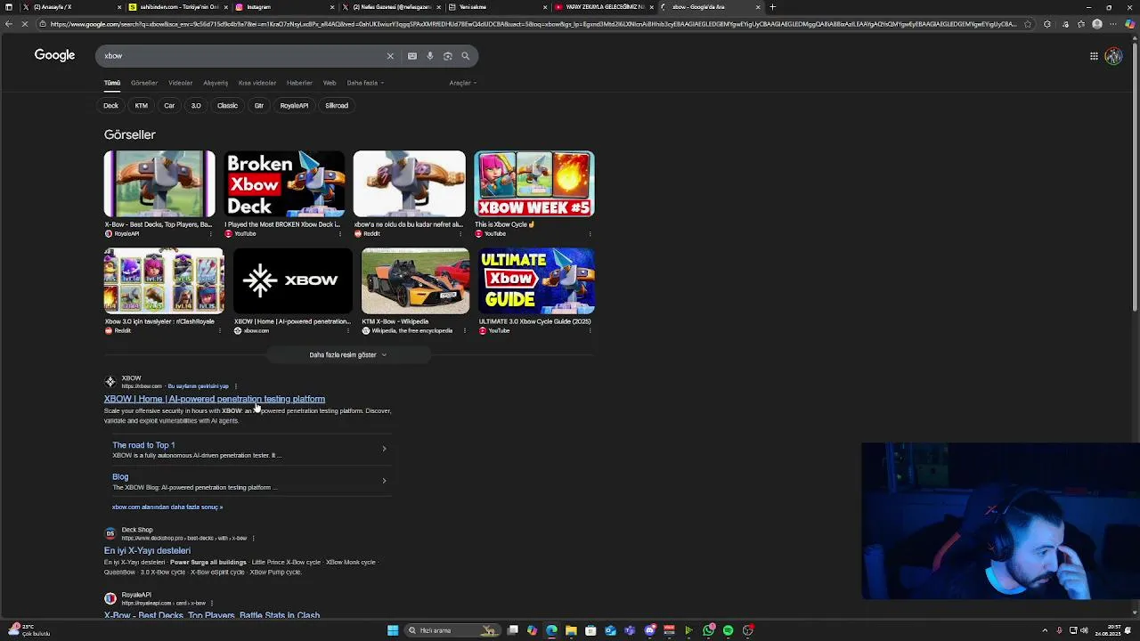Click the magnifier search button
1140x641 pixels.
point(465,56)
